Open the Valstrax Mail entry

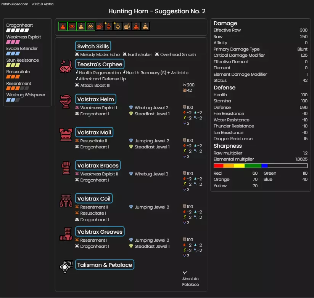tap(94, 132)
